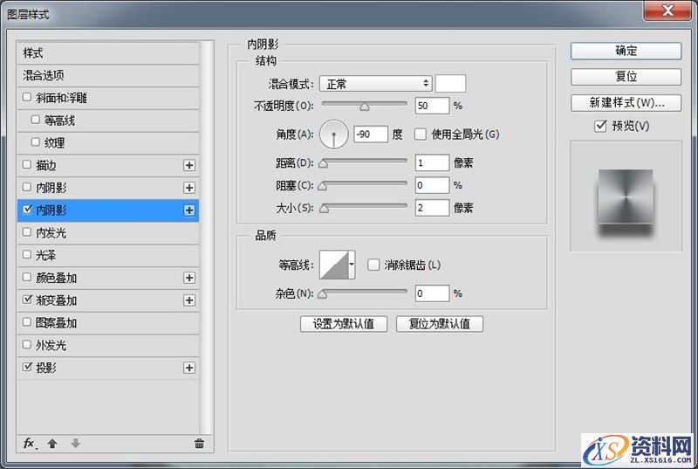Open the white shadow color swatch
The height and width of the screenshot is (469, 698).
450,83
